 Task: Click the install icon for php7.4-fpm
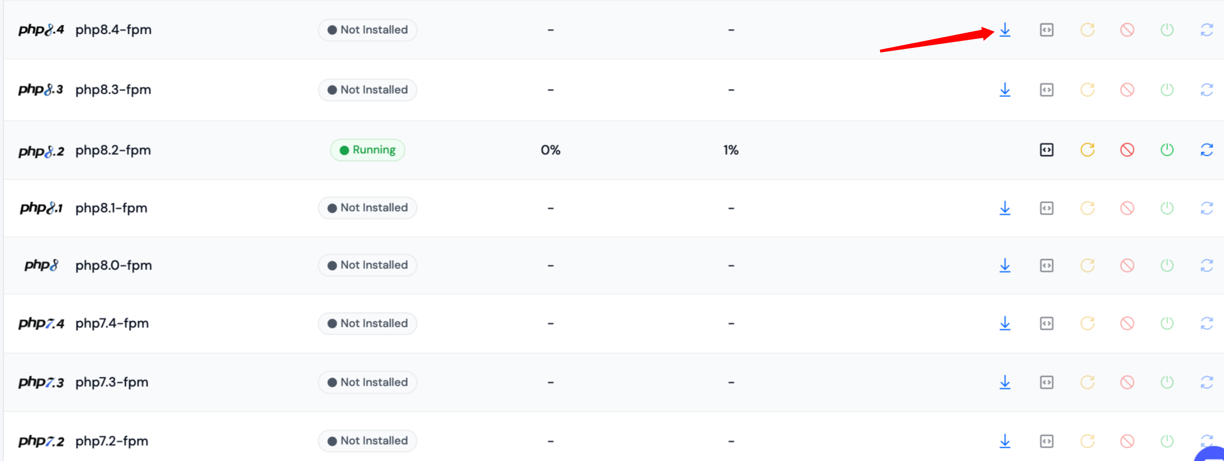click(x=1005, y=323)
